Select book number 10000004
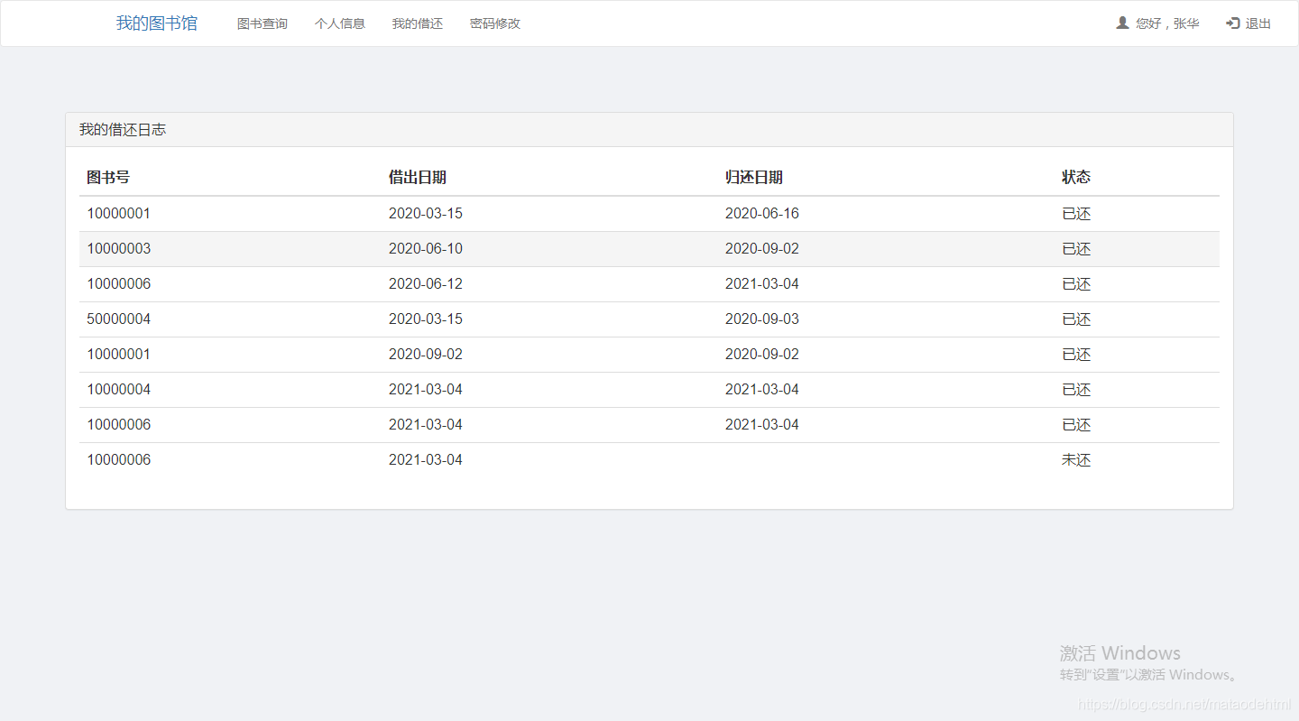This screenshot has height=721, width=1299. tap(119, 390)
